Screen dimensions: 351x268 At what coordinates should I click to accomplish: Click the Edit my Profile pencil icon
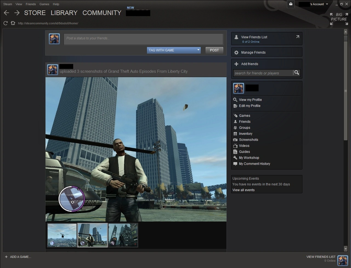click(x=235, y=106)
